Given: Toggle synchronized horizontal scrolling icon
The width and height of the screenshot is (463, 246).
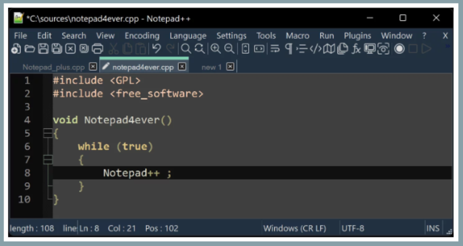Looking at the screenshot, I should (x=259, y=49).
